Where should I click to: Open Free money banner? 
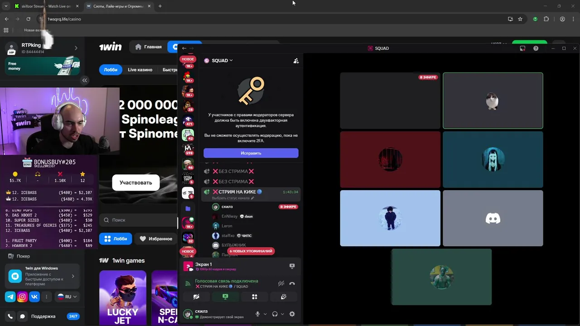click(43, 66)
